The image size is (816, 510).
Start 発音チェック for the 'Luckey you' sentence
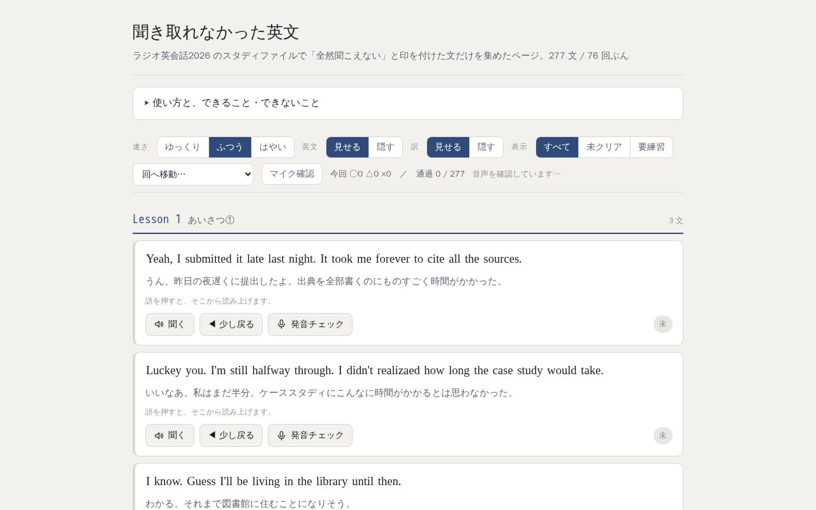pyautogui.click(x=310, y=435)
